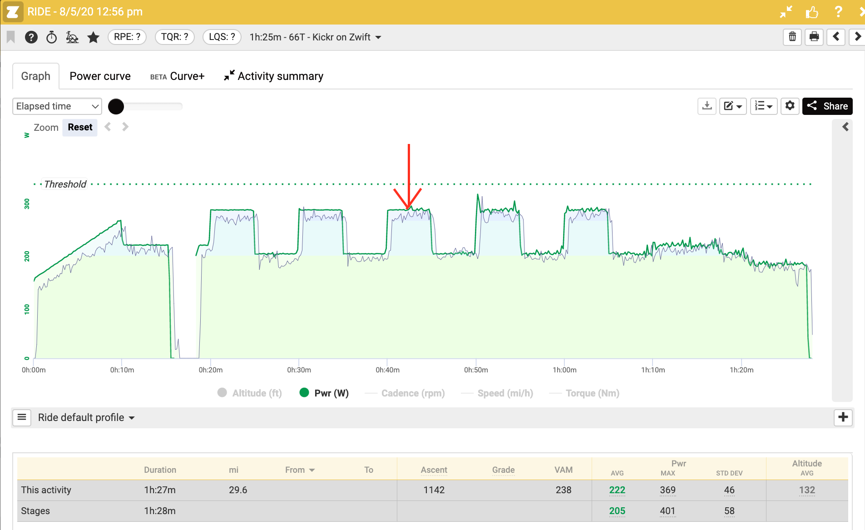Click the cyclist activity type icon
Image resolution: width=865 pixels, height=530 pixels.
(72, 37)
